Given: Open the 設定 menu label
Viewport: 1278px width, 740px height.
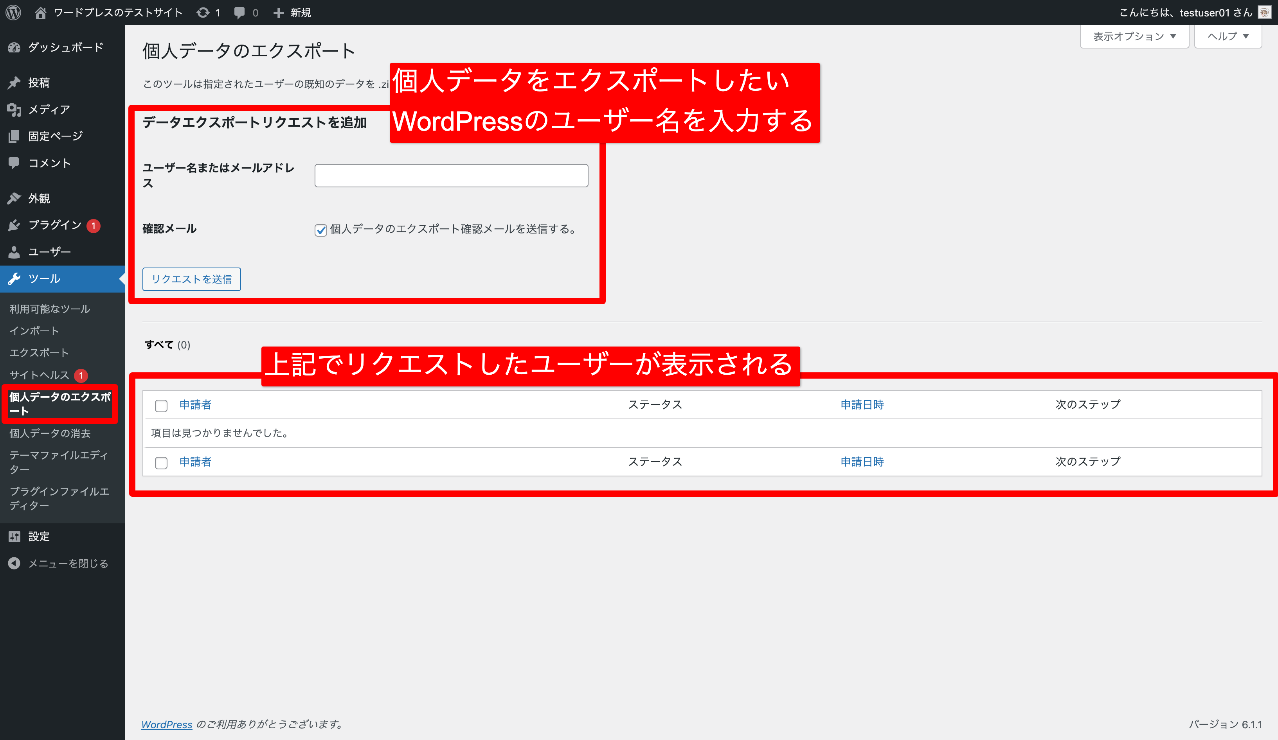Looking at the screenshot, I should click(39, 536).
